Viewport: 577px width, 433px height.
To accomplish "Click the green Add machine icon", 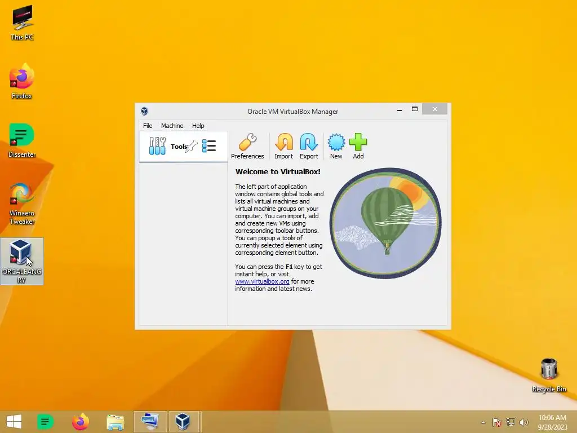I will pyautogui.click(x=358, y=146).
